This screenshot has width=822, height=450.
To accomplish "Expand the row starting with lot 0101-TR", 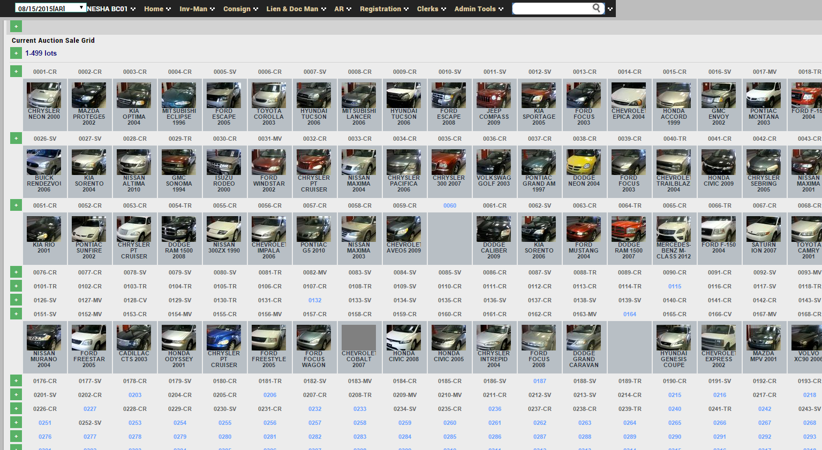I will coord(16,286).
